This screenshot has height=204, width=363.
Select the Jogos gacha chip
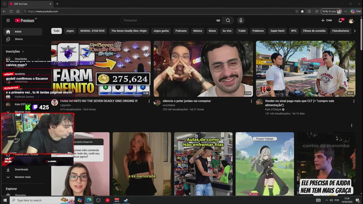[x=161, y=31]
